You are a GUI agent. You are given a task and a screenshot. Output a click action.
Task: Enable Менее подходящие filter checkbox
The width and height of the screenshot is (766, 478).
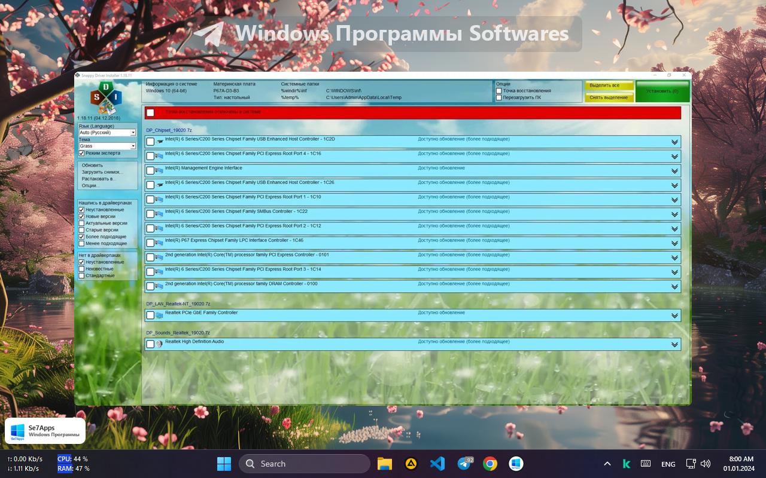coord(82,243)
